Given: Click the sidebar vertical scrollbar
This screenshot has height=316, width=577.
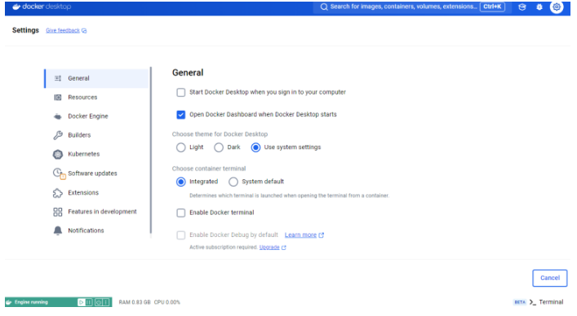Looking at the screenshot, I should [150, 151].
